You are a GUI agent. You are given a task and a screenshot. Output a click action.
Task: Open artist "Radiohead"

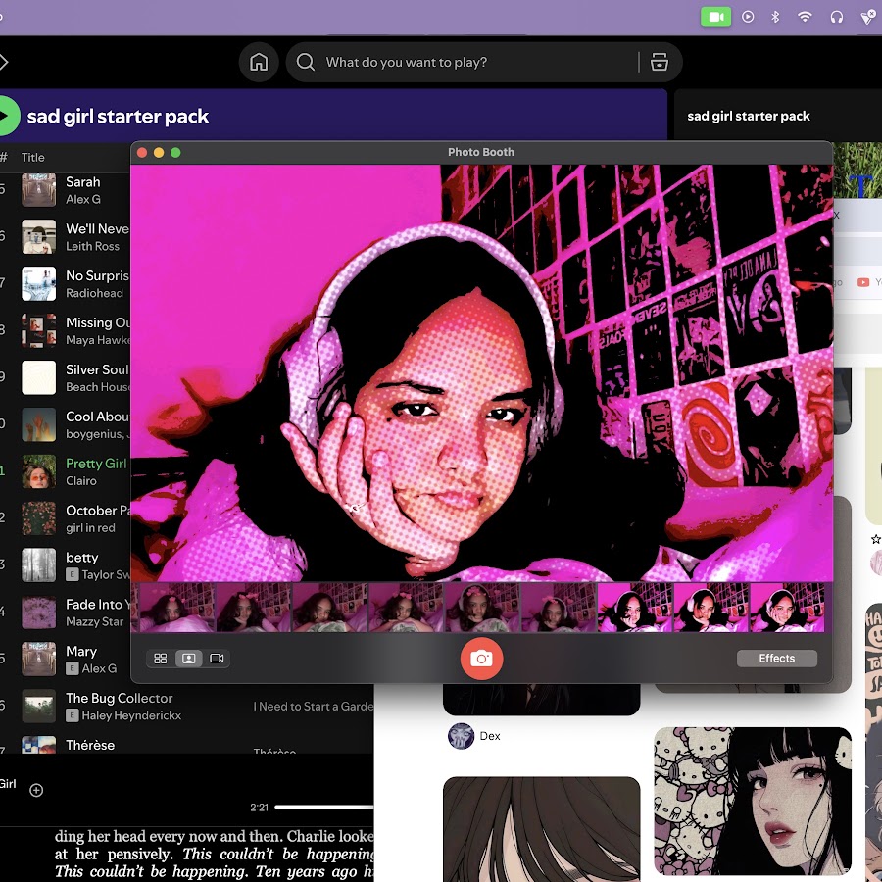pos(94,293)
